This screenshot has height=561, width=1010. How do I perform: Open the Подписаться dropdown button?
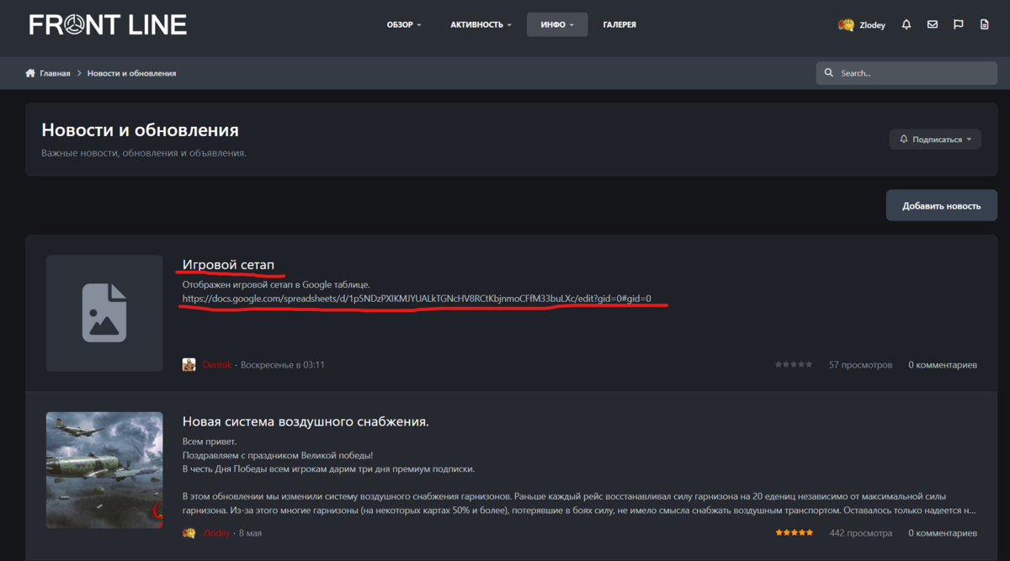click(935, 139)
